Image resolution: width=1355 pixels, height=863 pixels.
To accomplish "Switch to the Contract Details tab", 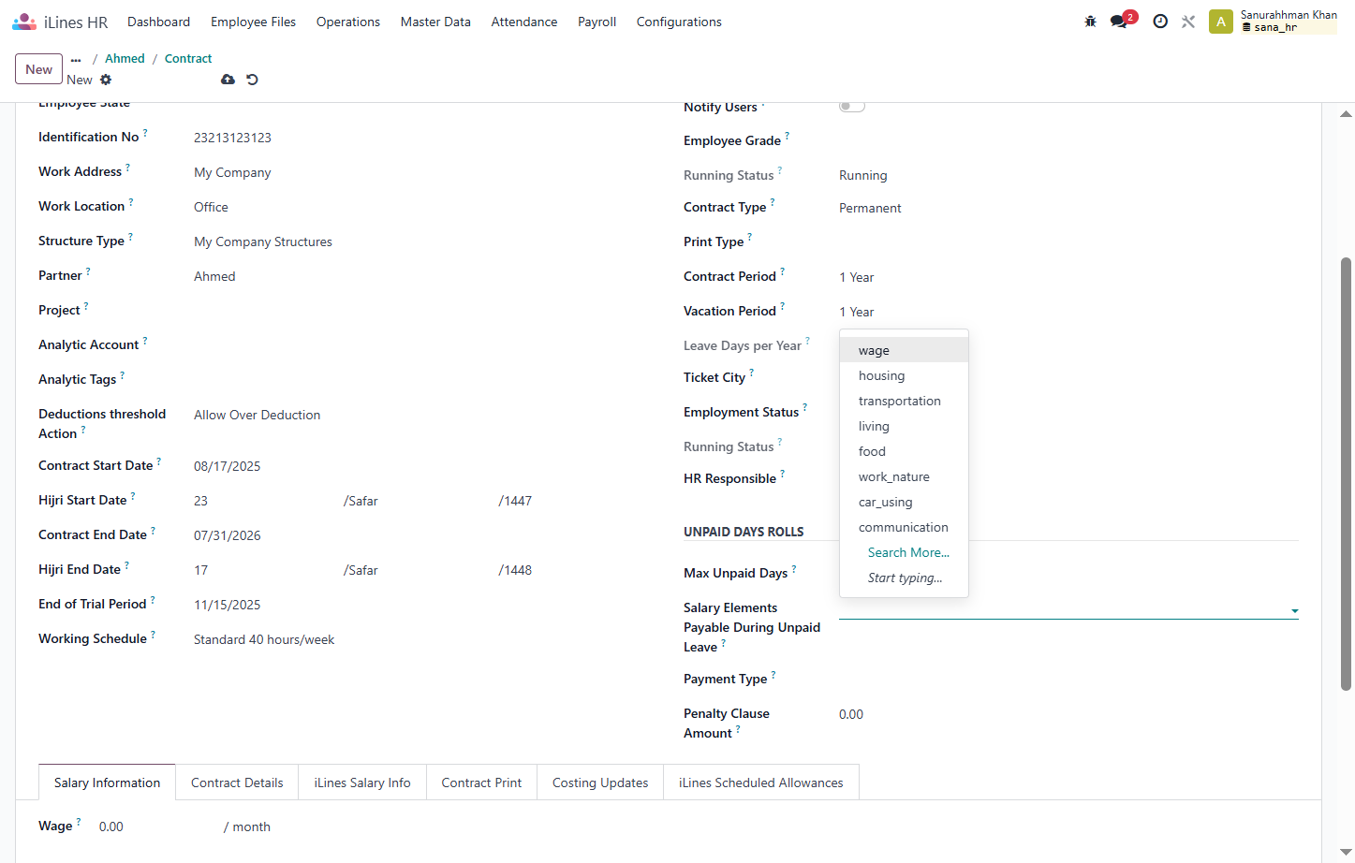I will (x=237, y=783).
